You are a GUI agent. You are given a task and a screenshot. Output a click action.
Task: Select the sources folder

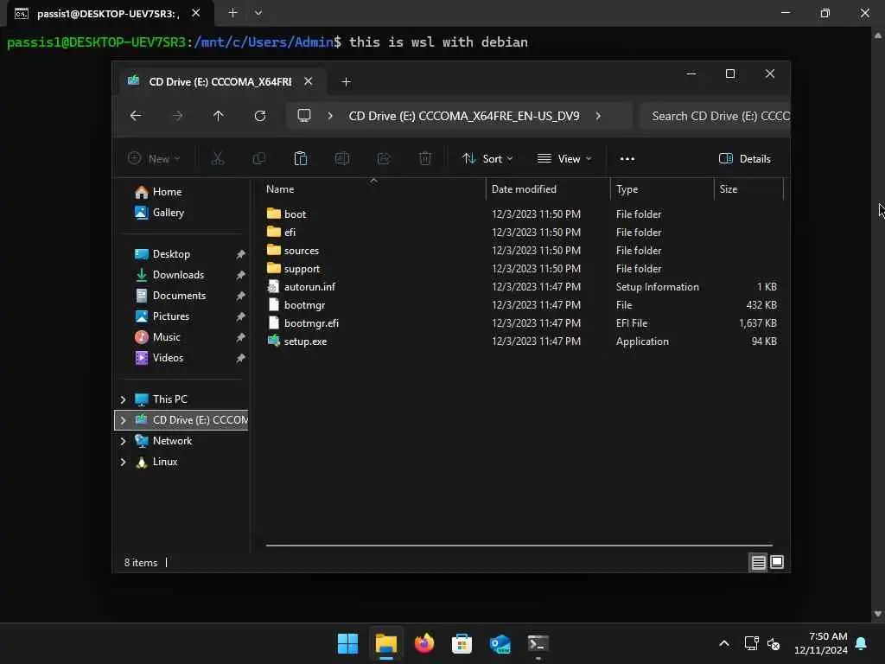coord(301,250)
